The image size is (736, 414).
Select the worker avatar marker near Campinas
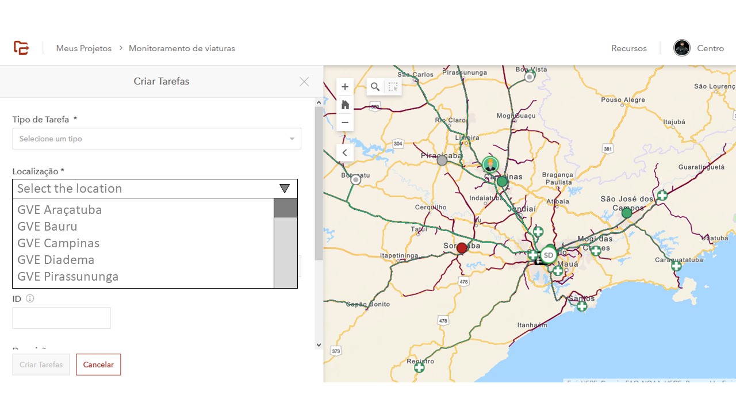(x=490, y=165)
